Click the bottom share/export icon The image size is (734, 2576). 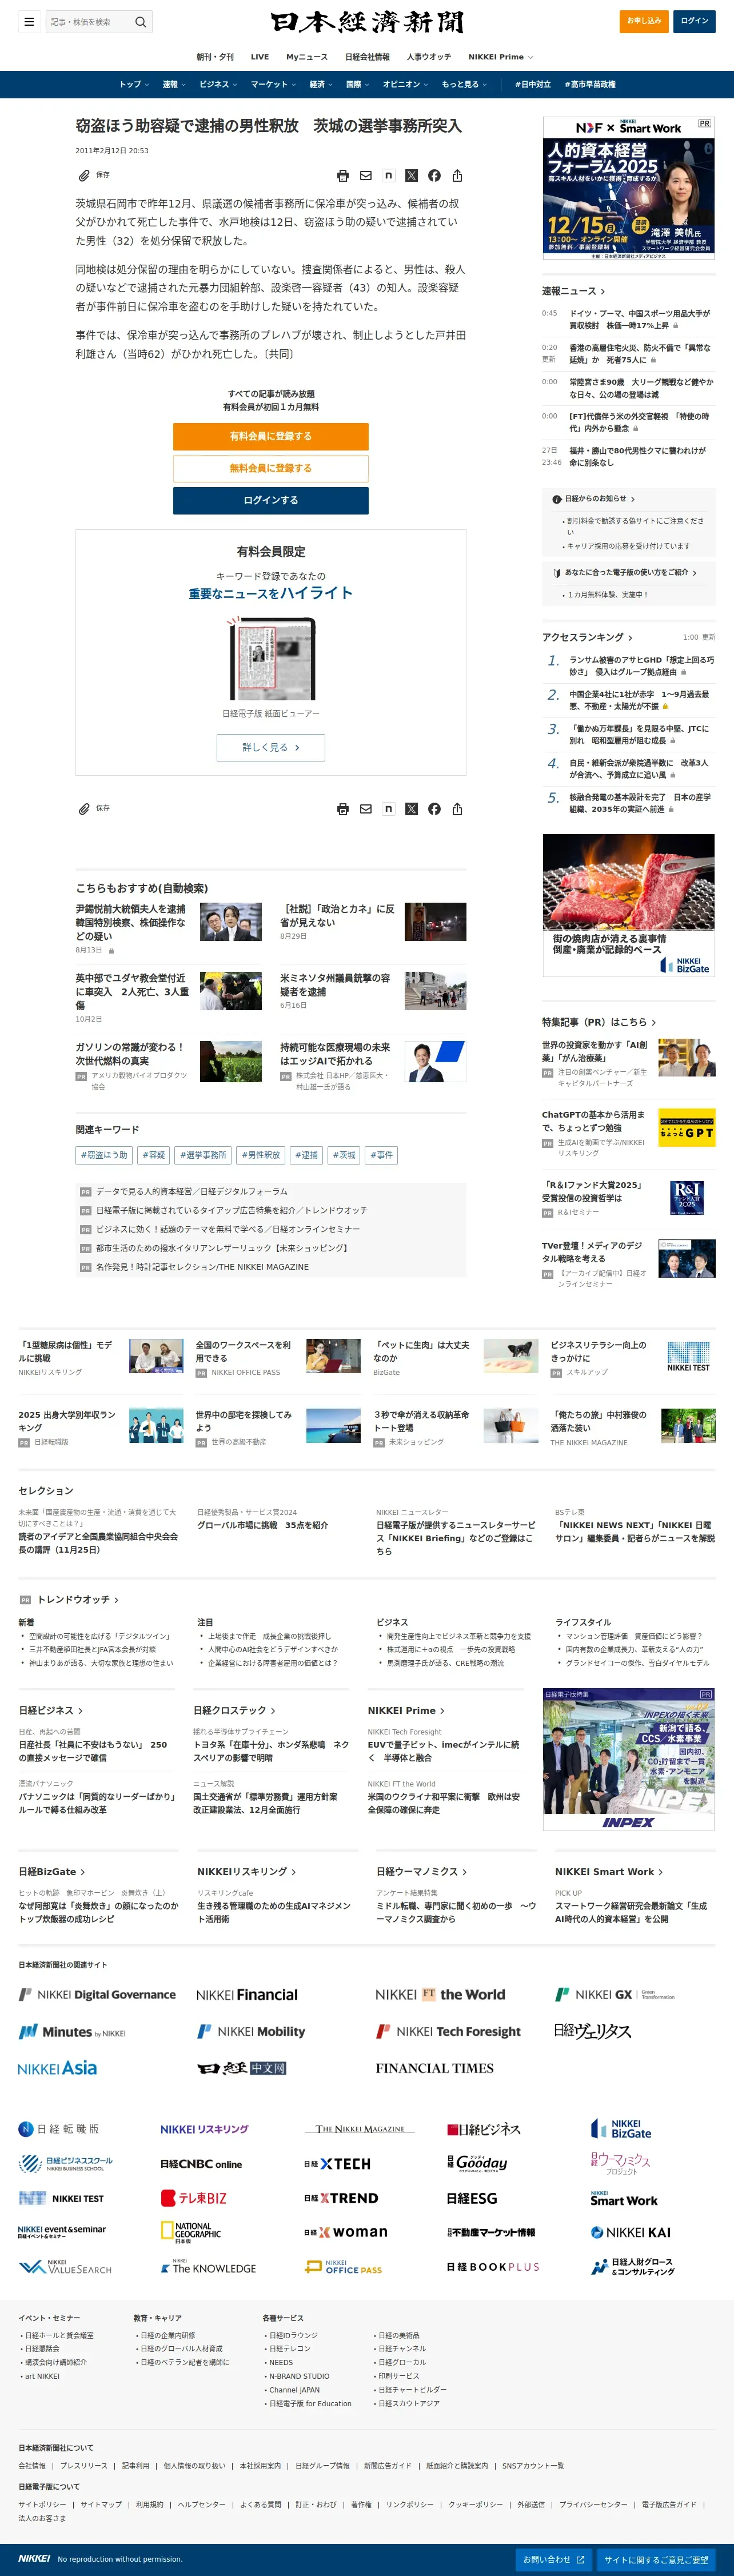coord(457,809)
